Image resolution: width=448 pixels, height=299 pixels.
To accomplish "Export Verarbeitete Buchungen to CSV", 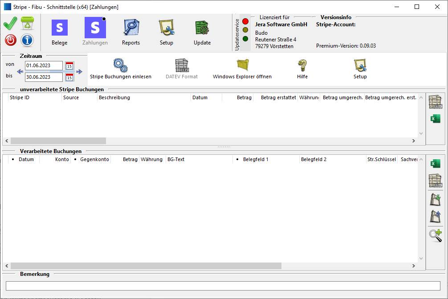I will click(x=435, y=180).
